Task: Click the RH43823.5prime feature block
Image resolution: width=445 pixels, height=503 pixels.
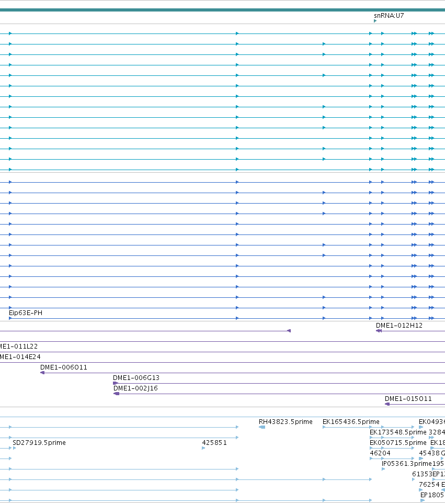Action: click(262, 427)
